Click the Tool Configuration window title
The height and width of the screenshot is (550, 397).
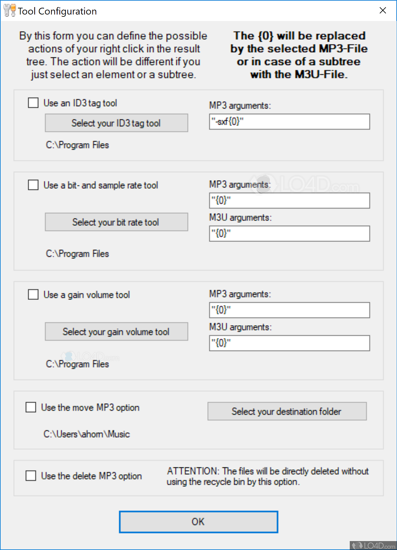[57, 11]
